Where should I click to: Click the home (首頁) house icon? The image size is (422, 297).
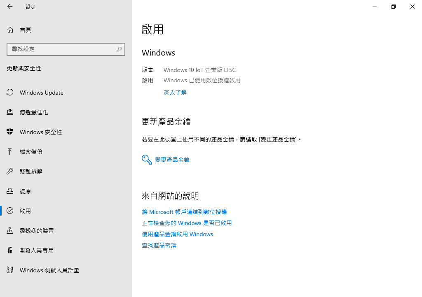(10, 30)
